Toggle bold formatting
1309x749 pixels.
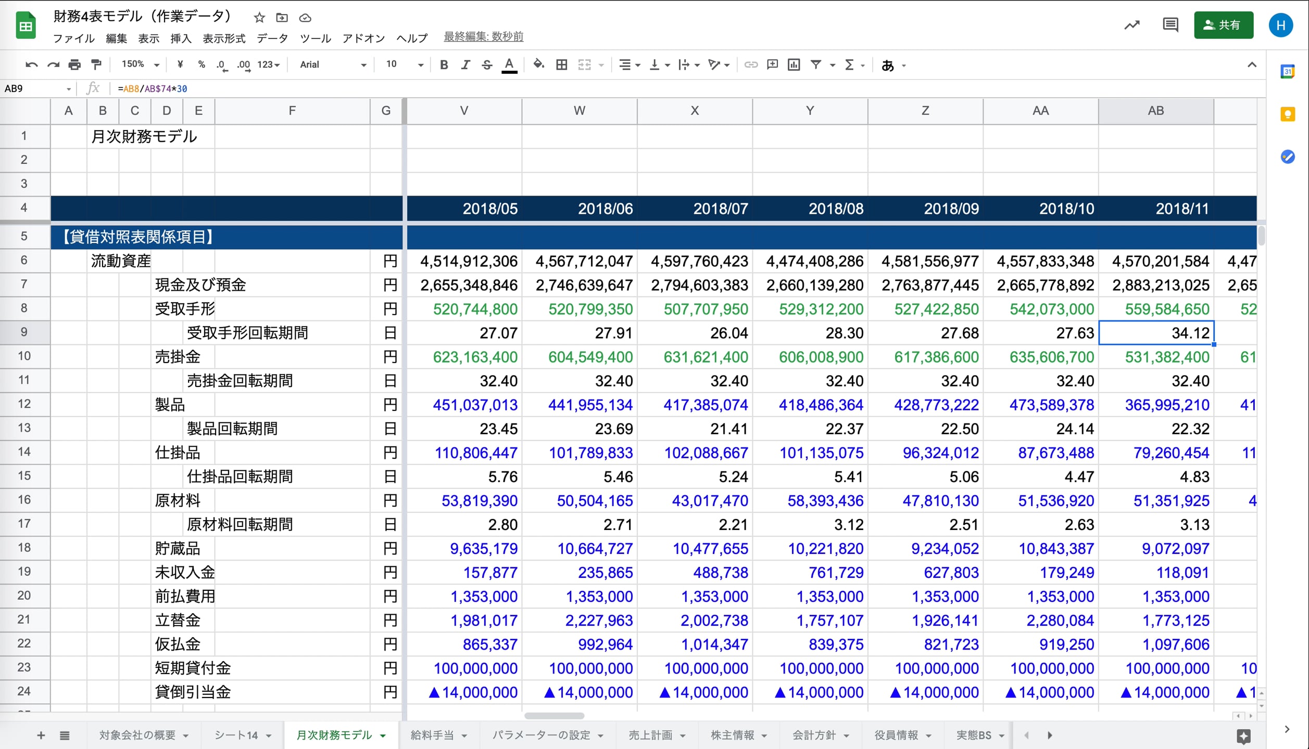[x=444, y=64]
